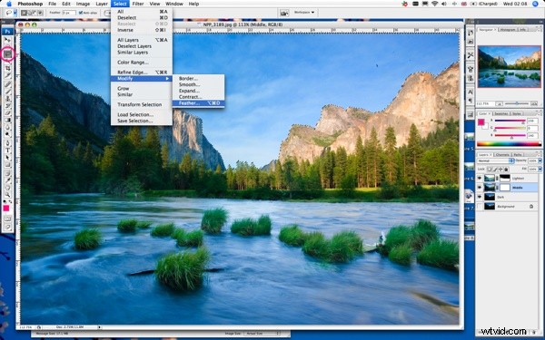
Task: Select the Crop tool
Action: [x=7, y=68]
